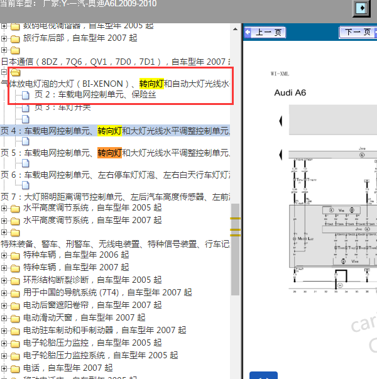Expand 电子轮胎压力监控 2005 node
This screenshot has width=377, height=379.
pos(4,343)
